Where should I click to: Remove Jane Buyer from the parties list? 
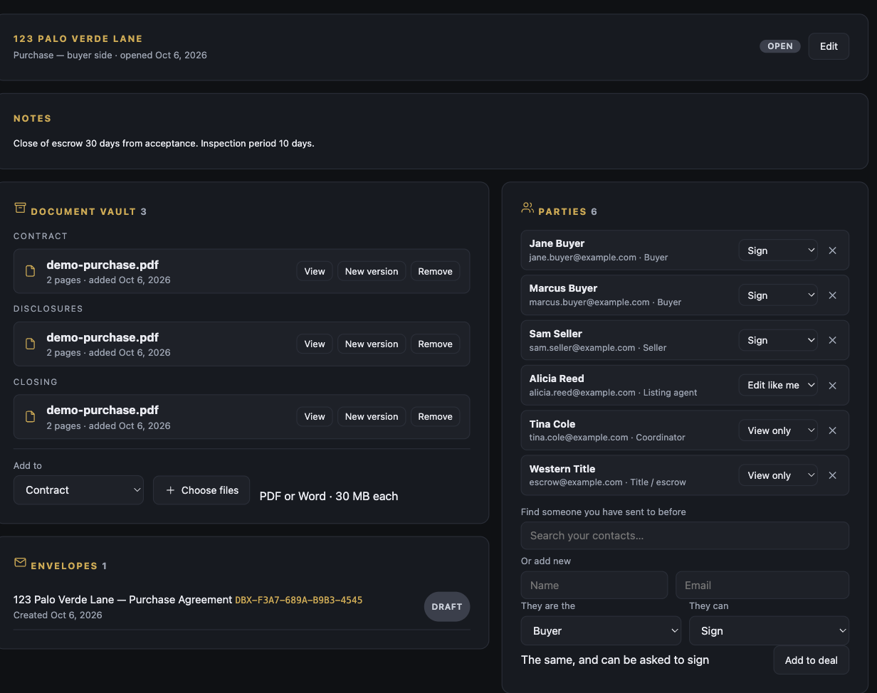click(832, 250)
